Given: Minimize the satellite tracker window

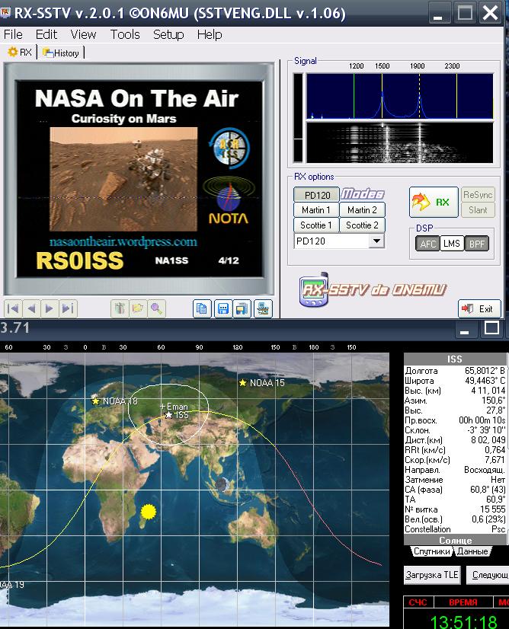Looking at the screenshot, I should tap(465, 329).
